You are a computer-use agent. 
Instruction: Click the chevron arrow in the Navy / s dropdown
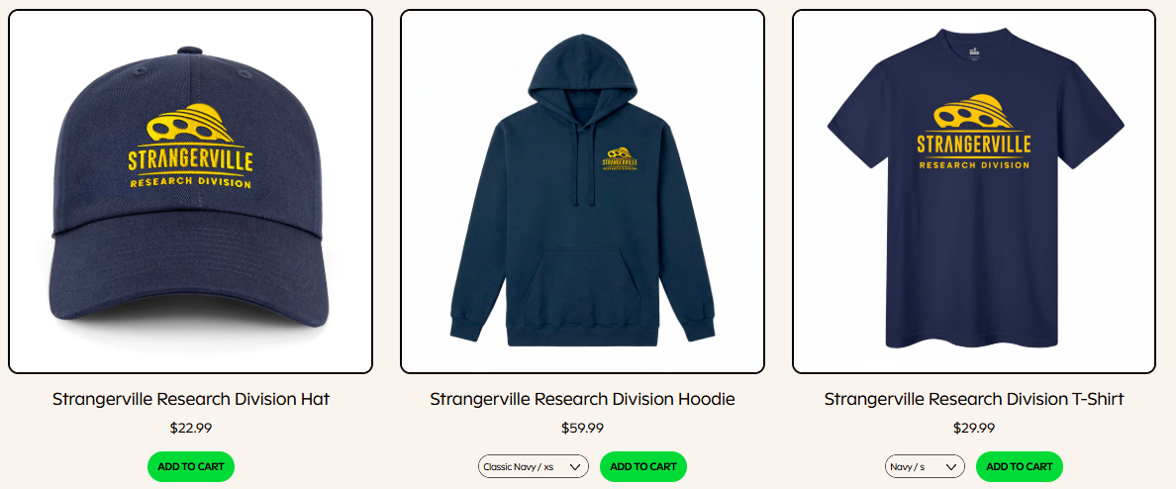point(951,466)
